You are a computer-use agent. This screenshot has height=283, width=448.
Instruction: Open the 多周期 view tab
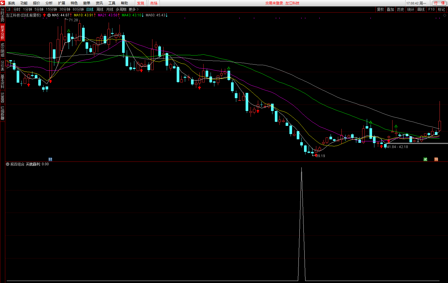click(121, 9)
